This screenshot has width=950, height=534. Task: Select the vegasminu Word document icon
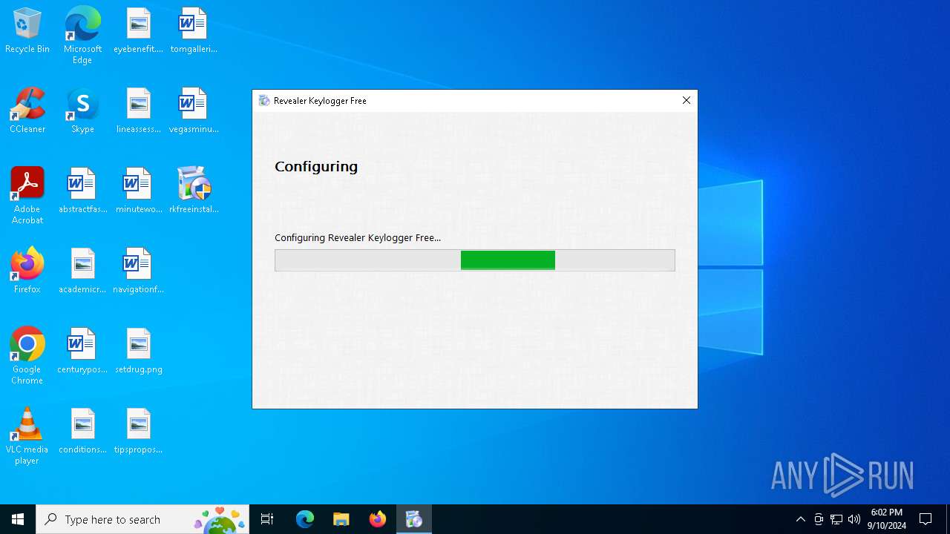(x=193, y=111)
